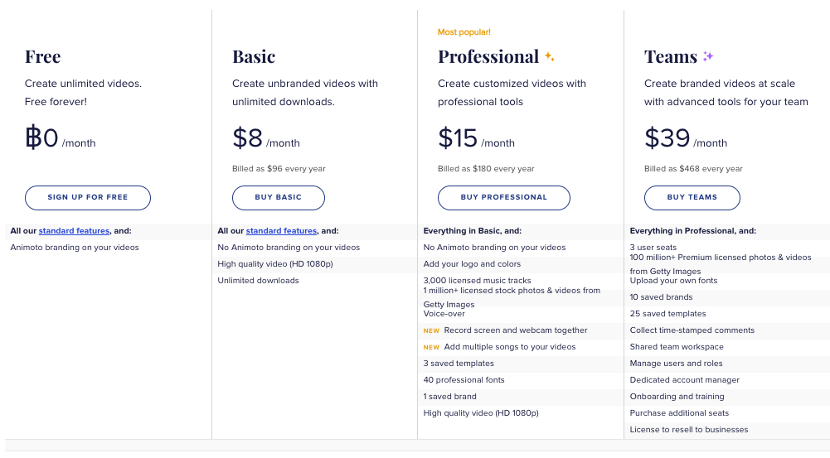Screen dimensions: 830x458
Task: Open standard features link under Basic plan
Action: 281,231
